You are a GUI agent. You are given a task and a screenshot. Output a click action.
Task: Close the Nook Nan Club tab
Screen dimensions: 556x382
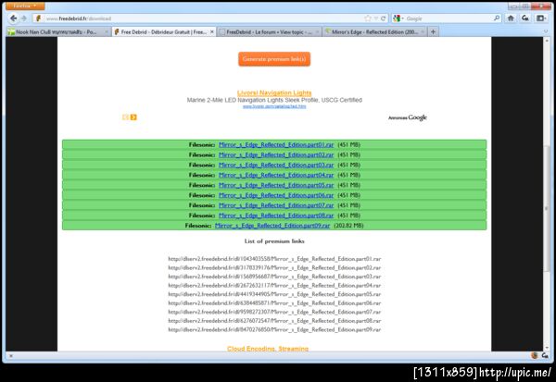(106, 31)
